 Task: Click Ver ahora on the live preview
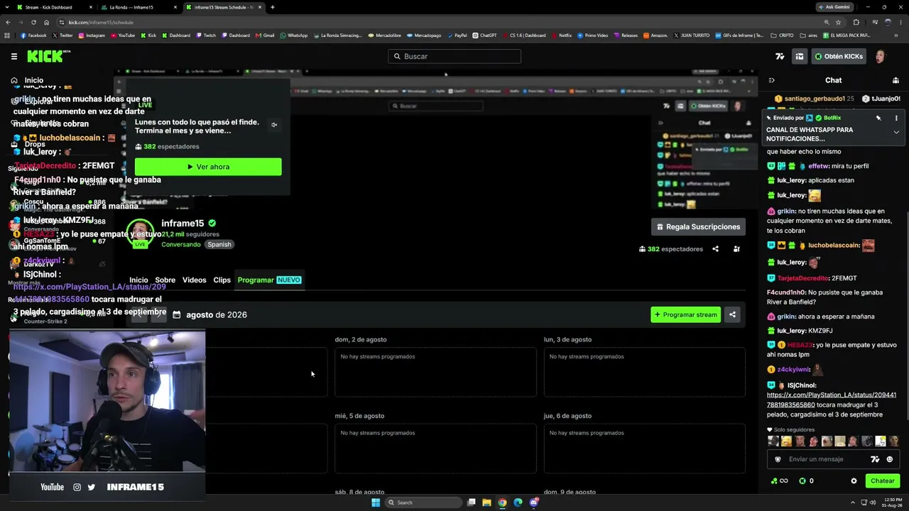(208, 167)
